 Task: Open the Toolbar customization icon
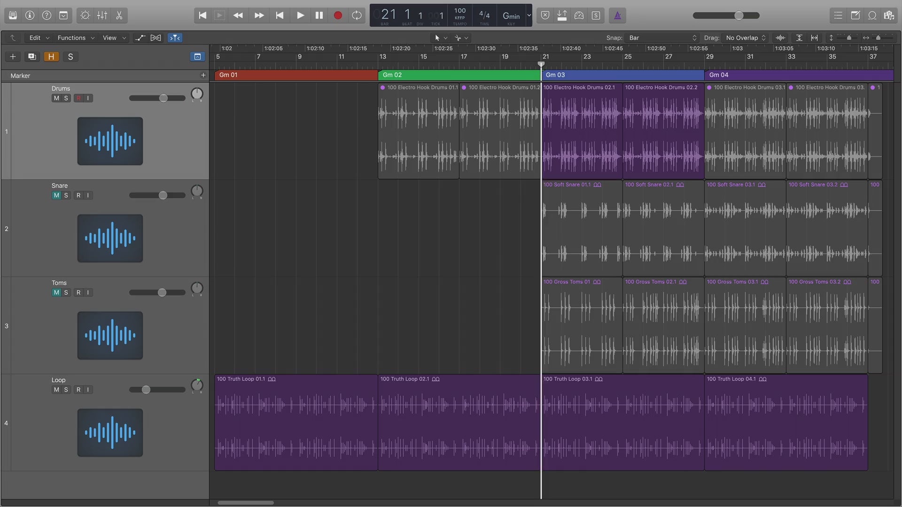coord(63,15)
